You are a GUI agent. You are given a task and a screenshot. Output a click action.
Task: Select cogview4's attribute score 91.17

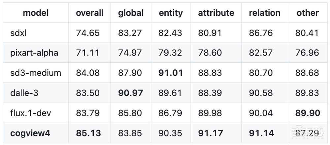[211, 133]
